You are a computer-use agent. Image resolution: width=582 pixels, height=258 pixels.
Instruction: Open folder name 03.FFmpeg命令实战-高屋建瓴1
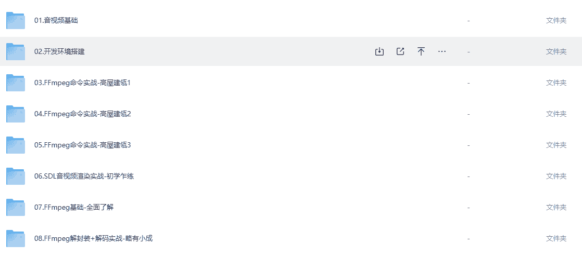tap(82, 83)
